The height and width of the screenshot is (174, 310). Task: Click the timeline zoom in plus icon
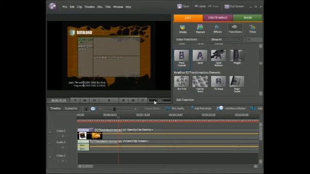click(136, 109)
